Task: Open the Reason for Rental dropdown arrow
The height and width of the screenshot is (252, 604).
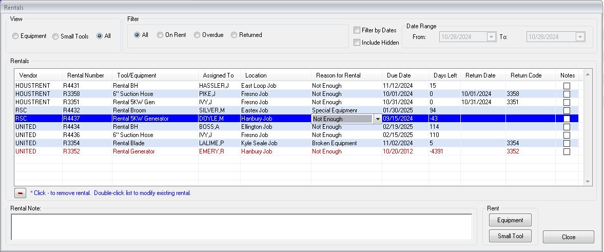Action: pyautogui.click(x=378, y=119)
